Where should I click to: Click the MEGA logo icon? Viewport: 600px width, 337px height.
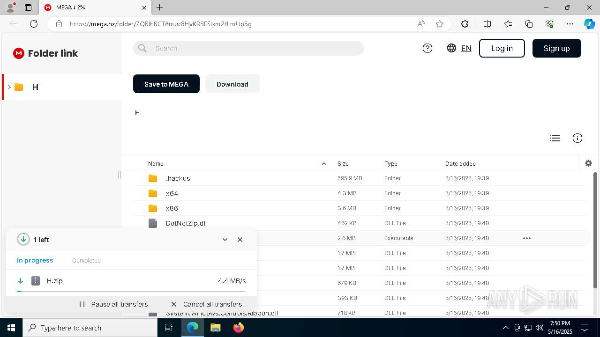coord(18,53)
